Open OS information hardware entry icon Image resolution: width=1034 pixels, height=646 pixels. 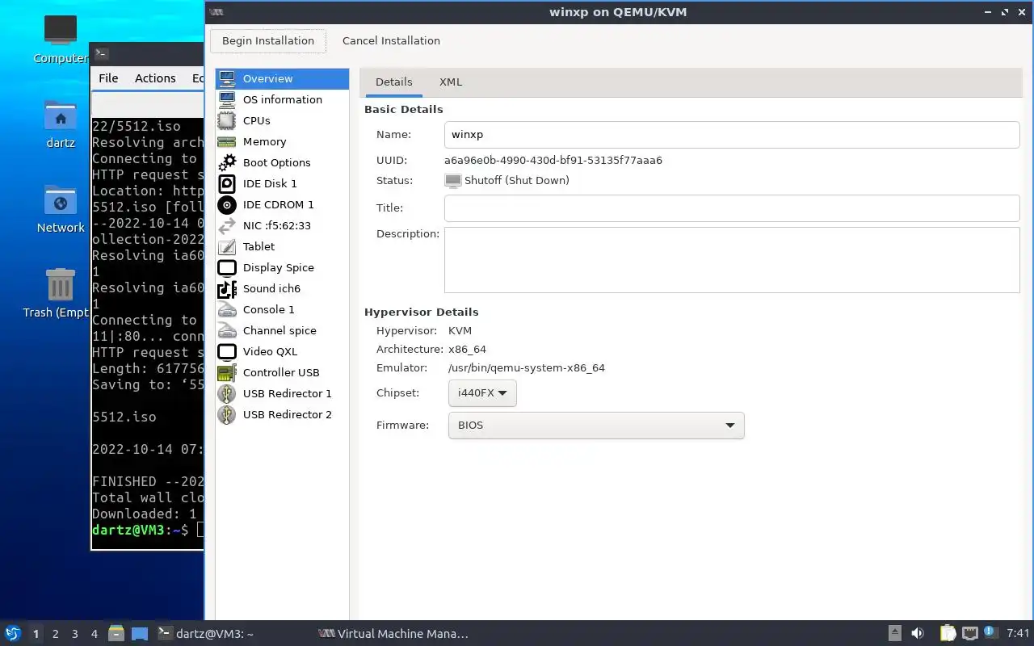point(227,99)
